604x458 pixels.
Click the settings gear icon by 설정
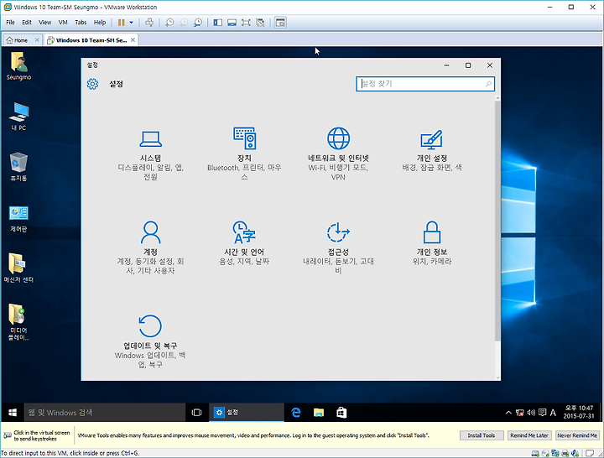[x=92, y=84]
